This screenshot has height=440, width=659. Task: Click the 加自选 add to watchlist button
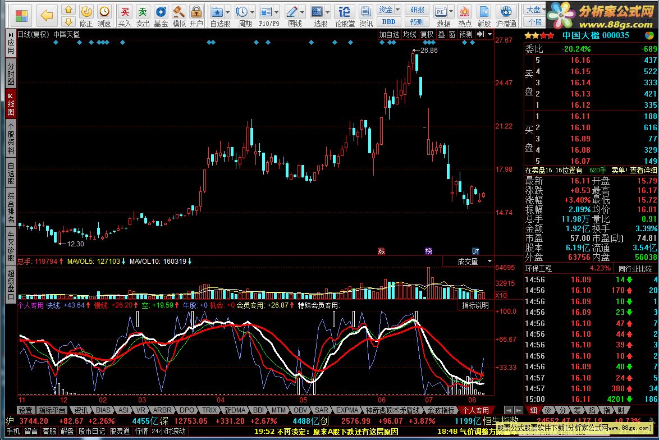tap(389, 34)
